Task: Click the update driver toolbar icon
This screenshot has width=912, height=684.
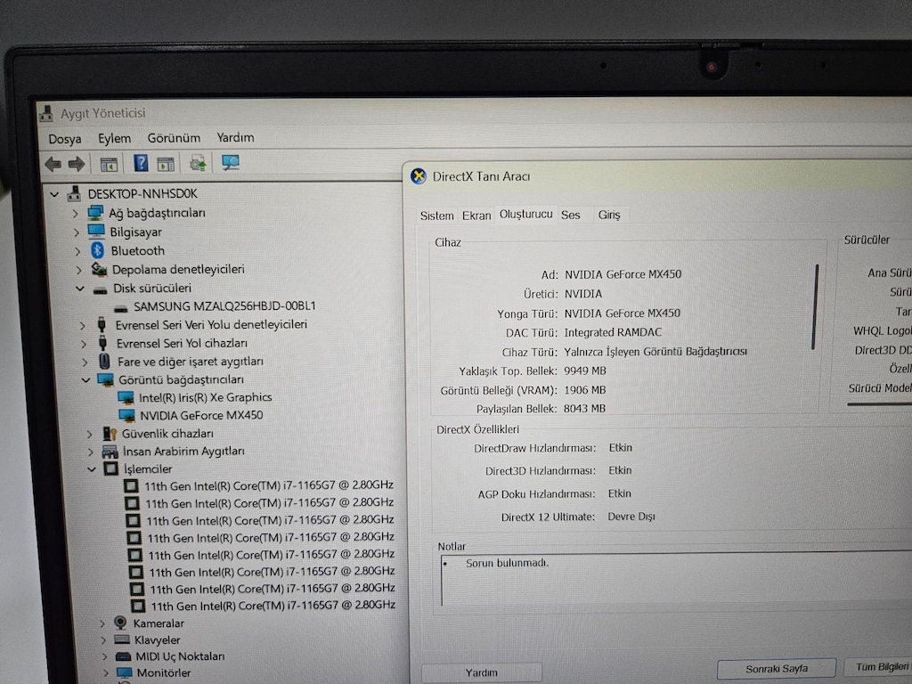Action: [x=198, y=164]
